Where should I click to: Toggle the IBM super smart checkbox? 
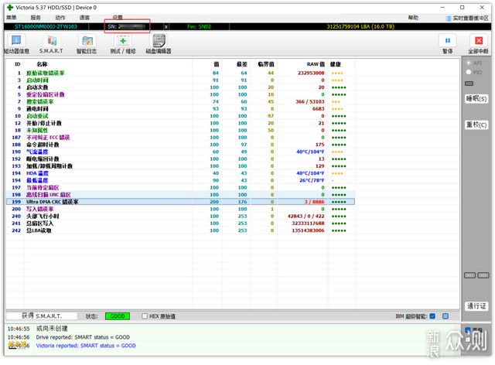[432, 316]
